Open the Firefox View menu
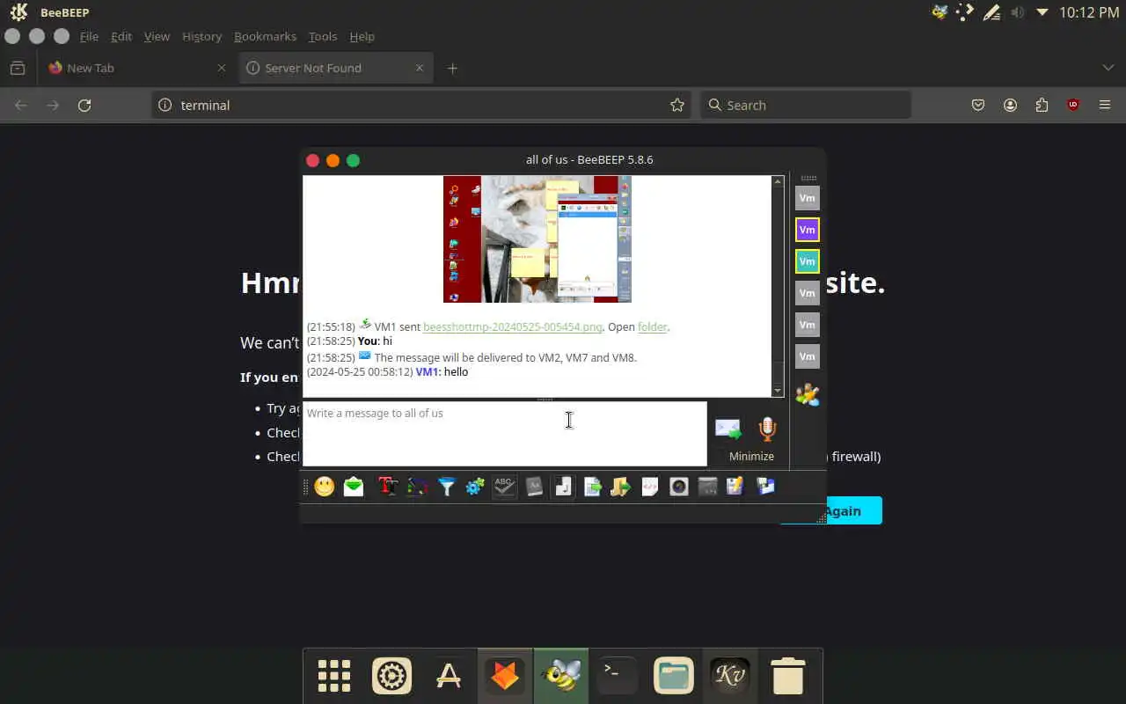The image size is (1126, 704). coord(157,36)
